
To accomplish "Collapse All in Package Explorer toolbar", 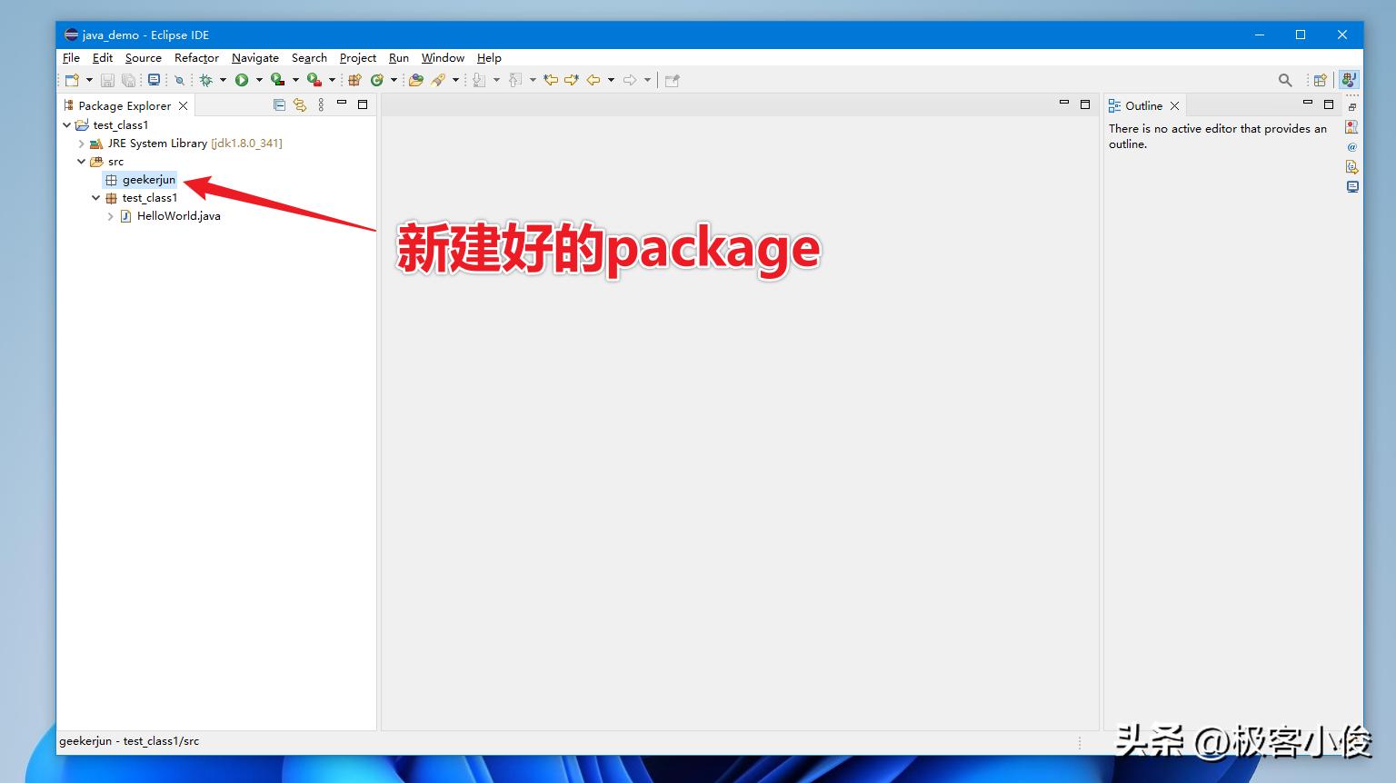I will tap(279, 104).
